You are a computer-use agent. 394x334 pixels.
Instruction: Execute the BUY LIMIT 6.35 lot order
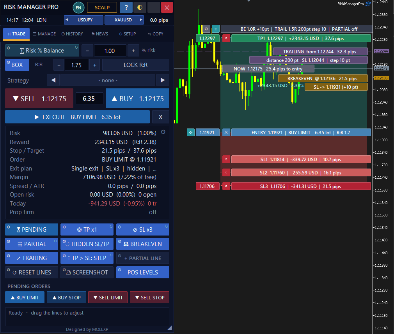77,117
